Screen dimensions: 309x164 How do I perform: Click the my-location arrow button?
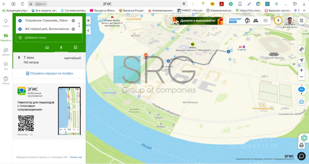pyautogui.click(x=302, y=60)
